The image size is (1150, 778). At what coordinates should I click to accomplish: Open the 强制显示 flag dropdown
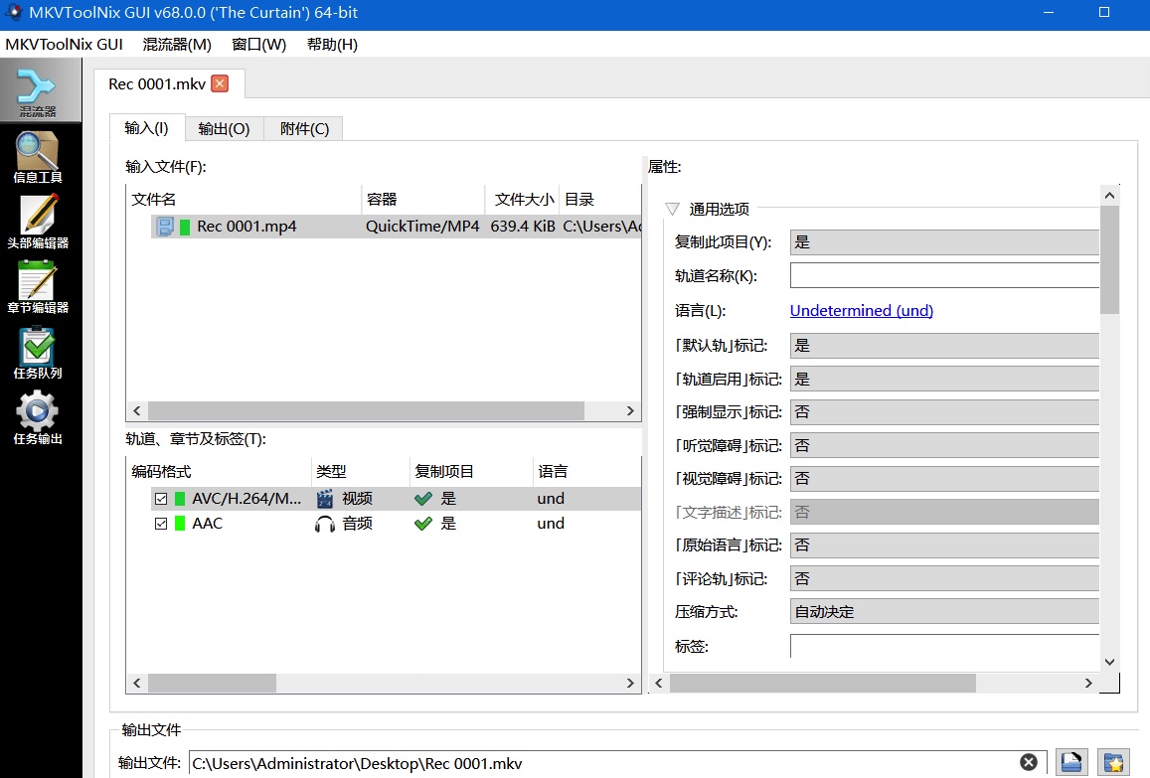coord(944,412)
